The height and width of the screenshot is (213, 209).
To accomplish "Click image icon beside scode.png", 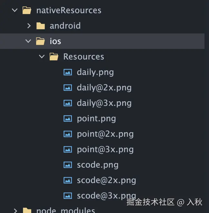I will [x=67, y=165].
